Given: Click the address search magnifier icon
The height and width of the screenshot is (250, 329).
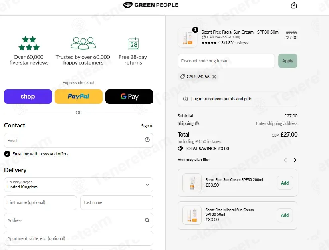Looking at the screenshot, I should (x=147, y=220).
